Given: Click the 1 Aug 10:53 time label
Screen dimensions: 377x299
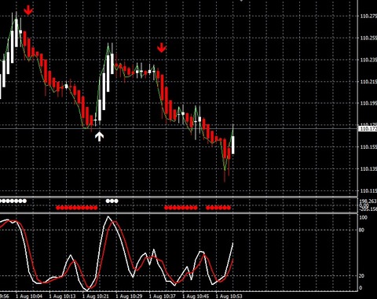Looking at the screenshot, I should click(x=229, y=296).
